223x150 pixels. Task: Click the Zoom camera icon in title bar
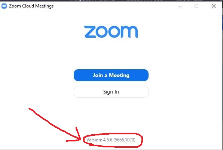click(4, 6)
